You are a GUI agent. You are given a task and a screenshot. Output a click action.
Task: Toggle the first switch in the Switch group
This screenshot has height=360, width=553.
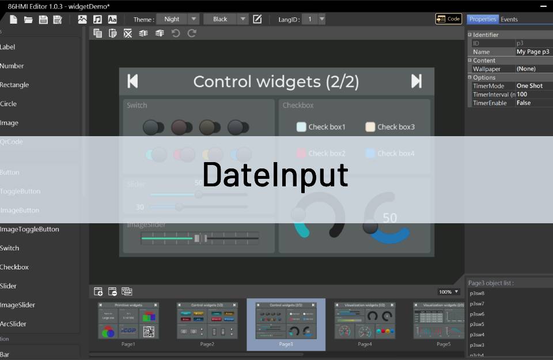pyautogui.click(x=151, y=126)
